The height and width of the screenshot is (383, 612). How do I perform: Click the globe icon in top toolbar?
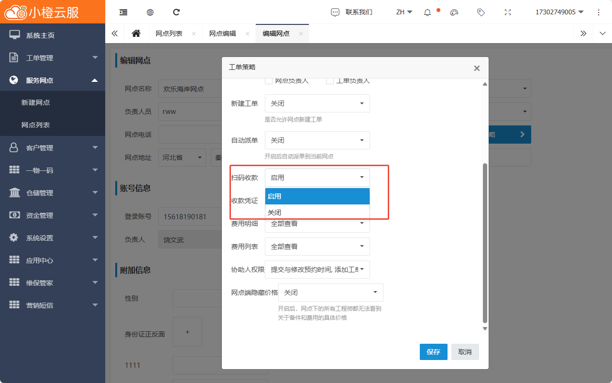[x=150, y=12]
